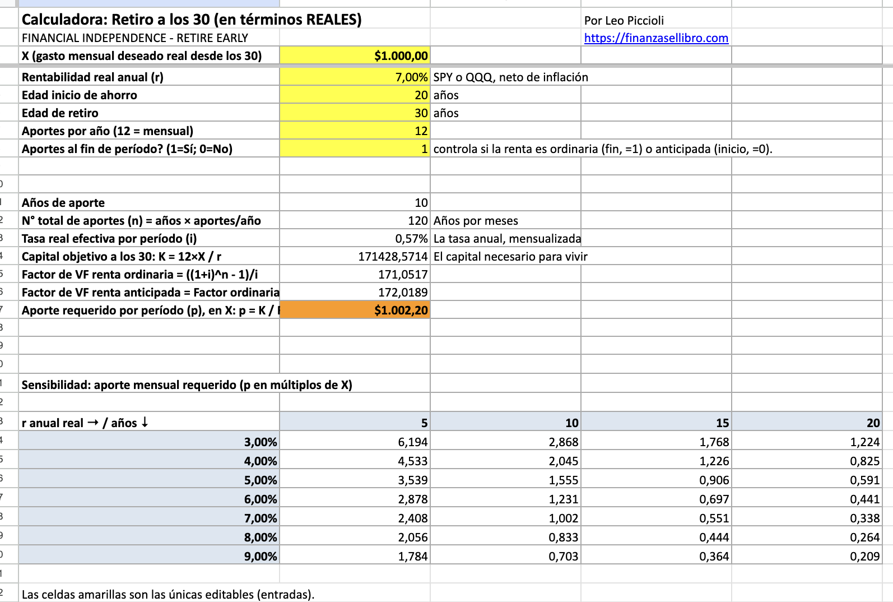This screenshot has width=893, height=602.
Task: Click the 'controla si la renta es ordinaria' note
Action: (603, 149)
